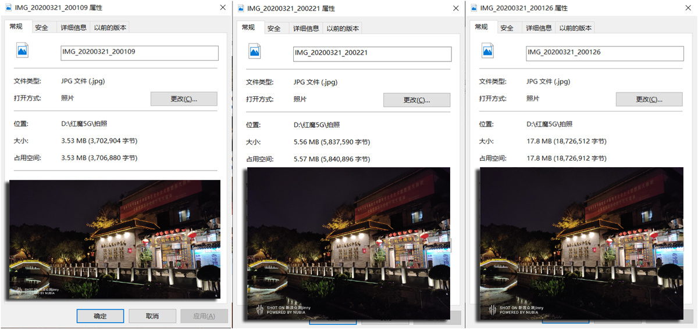Click JPG 文件 (.jpg) text in IMG_20200321_200221 window

pyautogui.click(x=316, y=82)
